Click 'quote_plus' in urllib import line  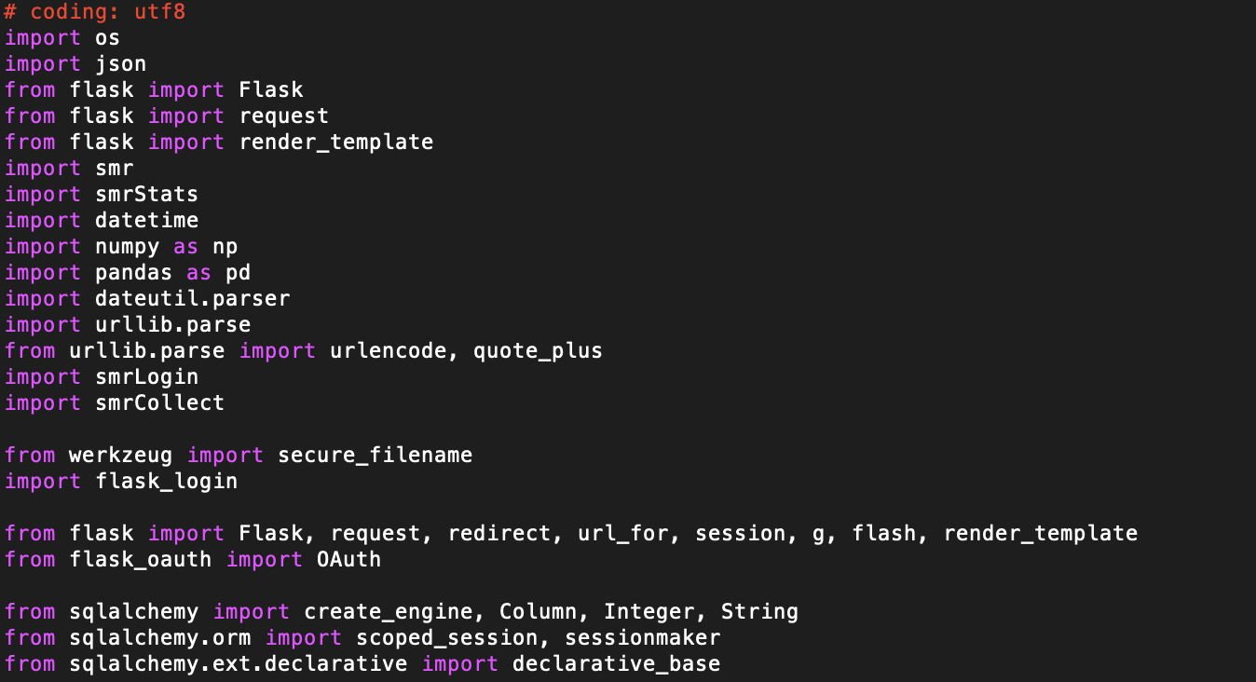539,351
